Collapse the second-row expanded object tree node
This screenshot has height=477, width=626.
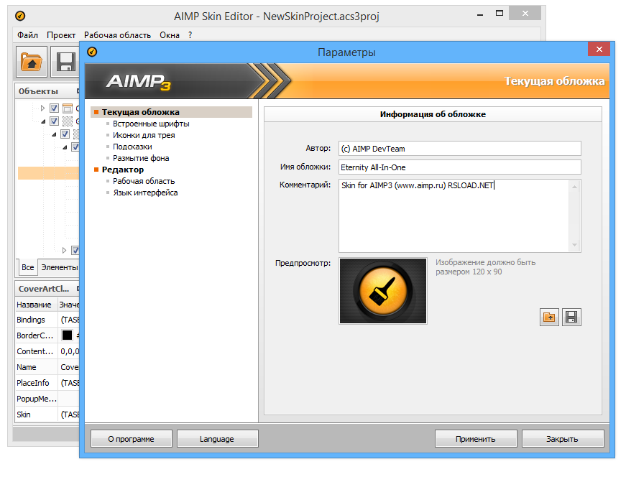[42, 121]
